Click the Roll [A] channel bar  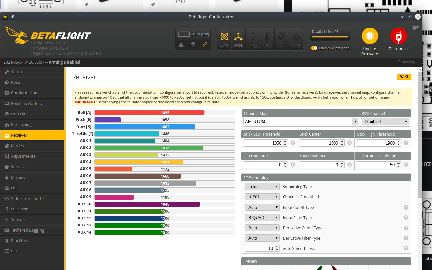click(x=165, y=113)
